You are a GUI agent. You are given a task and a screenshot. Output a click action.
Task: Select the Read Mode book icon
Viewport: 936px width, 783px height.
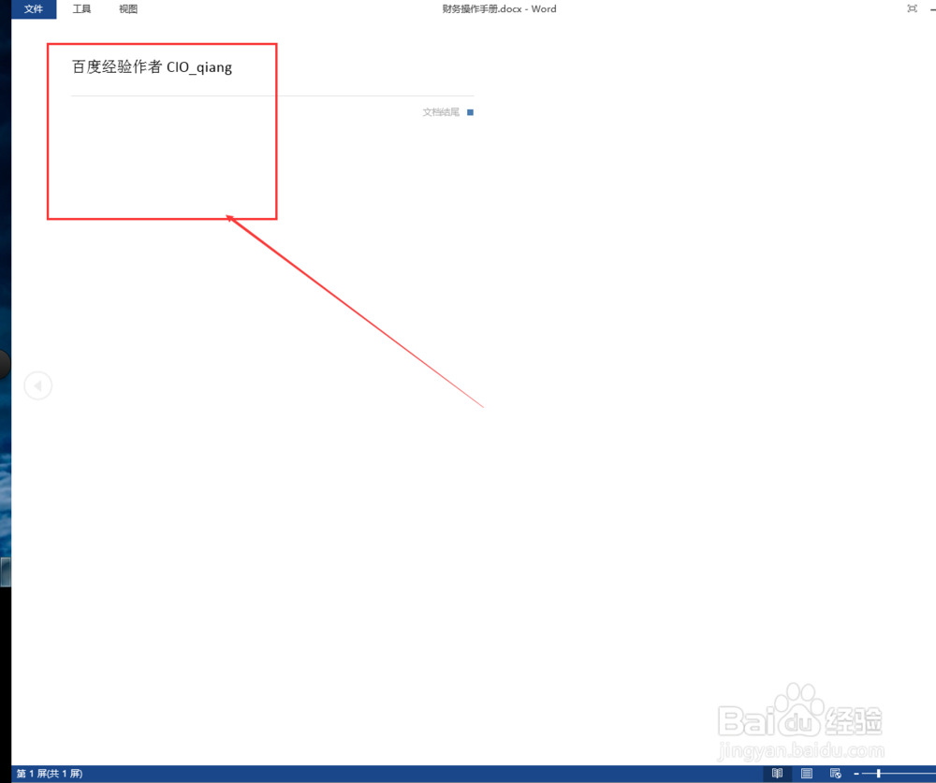coord(778,774)
